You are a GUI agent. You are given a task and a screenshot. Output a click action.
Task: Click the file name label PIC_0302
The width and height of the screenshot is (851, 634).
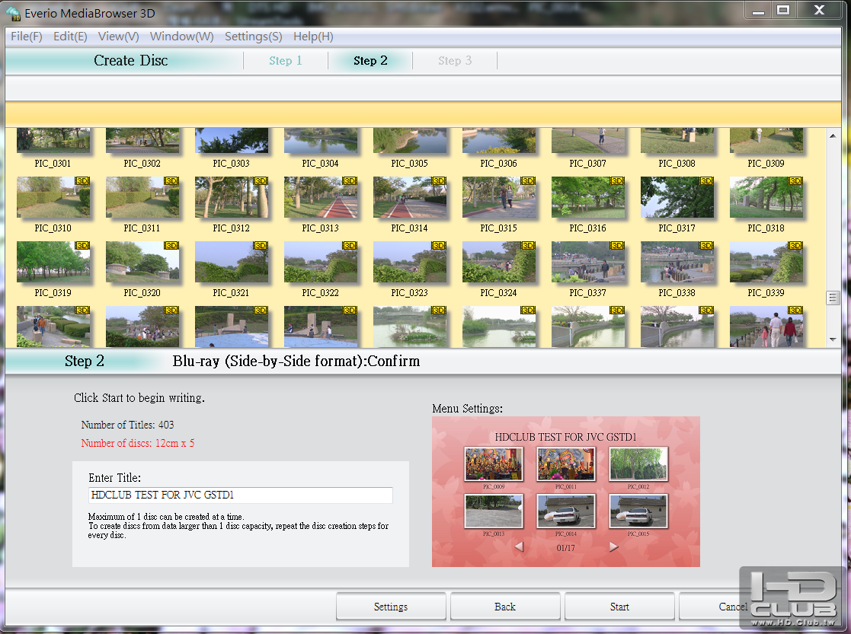[x=142, y=163]
